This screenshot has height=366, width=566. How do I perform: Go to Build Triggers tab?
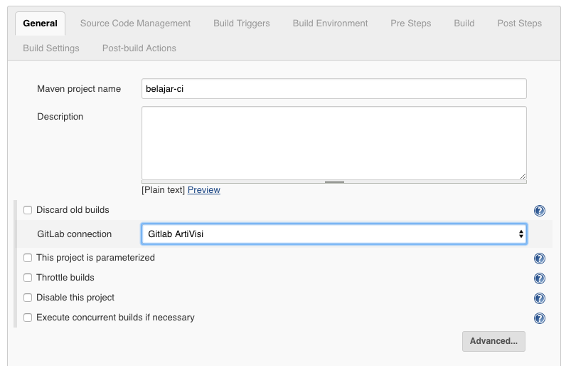242,23
